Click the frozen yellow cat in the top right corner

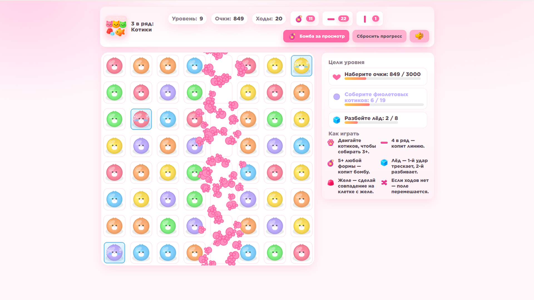coord(301,66)
